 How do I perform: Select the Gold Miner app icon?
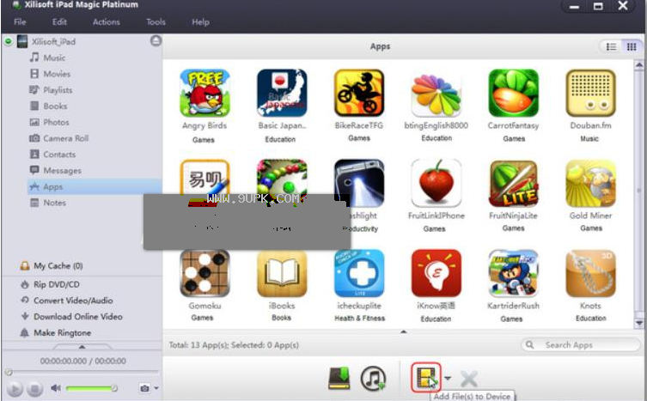590,183
